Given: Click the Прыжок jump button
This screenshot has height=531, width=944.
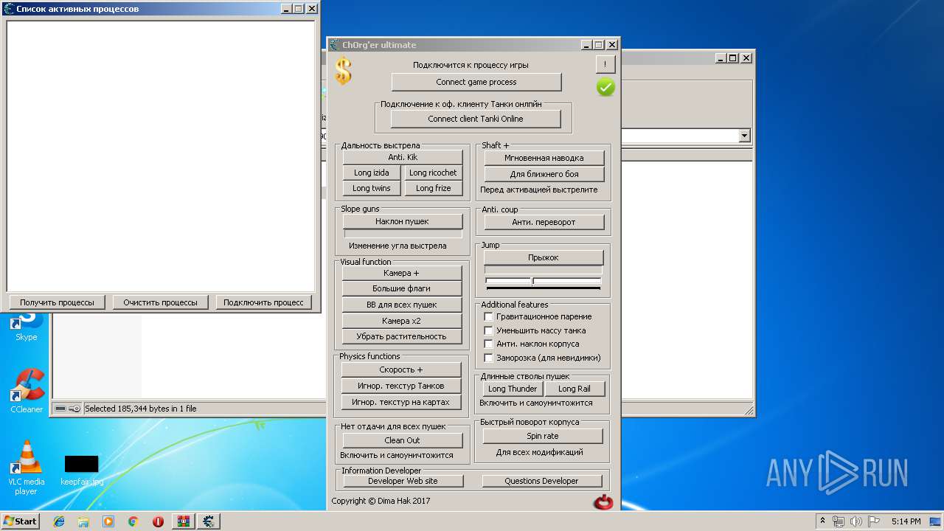Looking at the screenshot, I should 544,257.
